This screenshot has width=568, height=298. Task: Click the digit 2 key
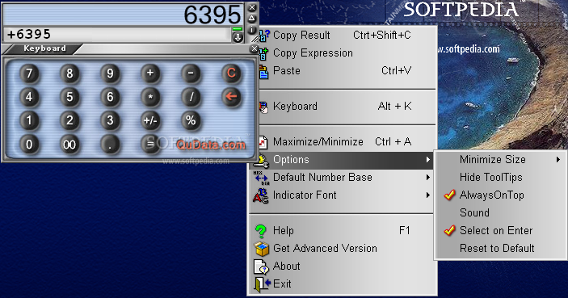(69, 121)
